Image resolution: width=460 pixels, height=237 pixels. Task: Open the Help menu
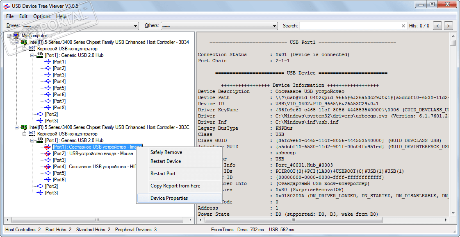coord(61,16)
